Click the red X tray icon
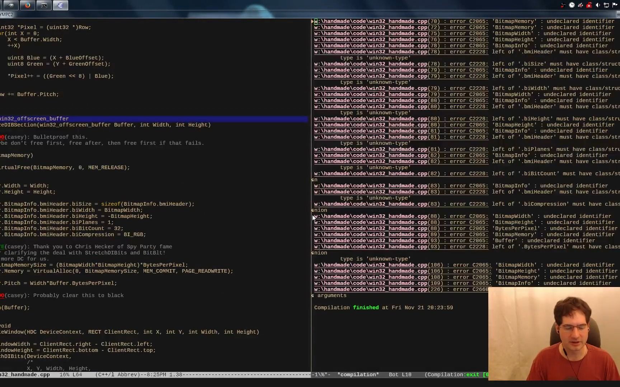Screen dimensions: 620x387 click(589, 5)
